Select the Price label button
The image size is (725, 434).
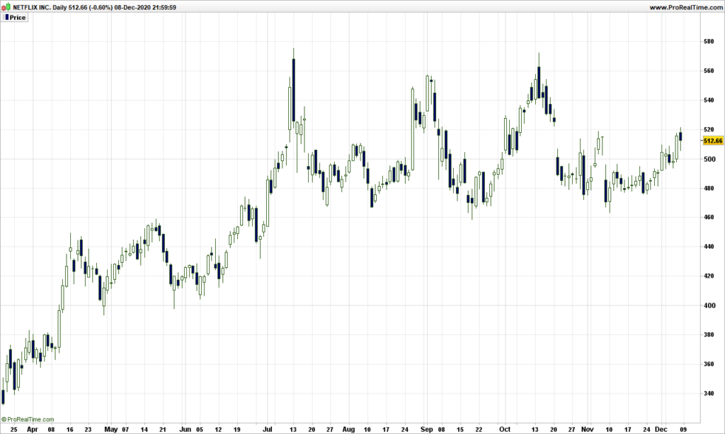16,18
